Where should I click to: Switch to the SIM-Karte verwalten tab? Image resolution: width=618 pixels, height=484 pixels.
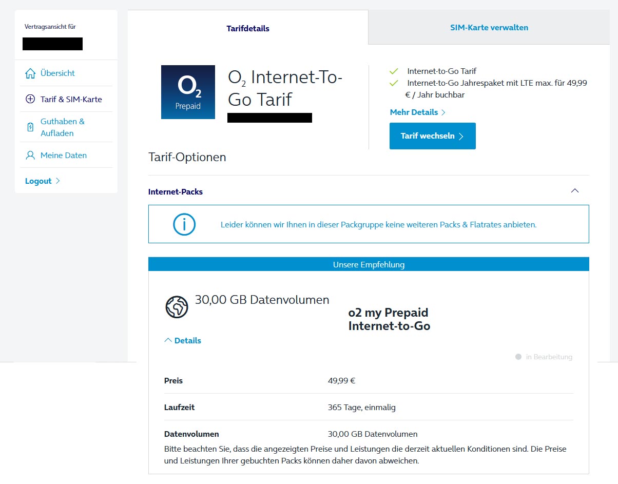tap(489, 28)
